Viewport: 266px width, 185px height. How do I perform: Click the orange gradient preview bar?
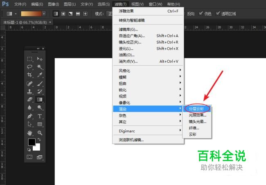coord(32,14)
